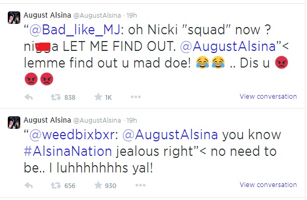307x200 pixels.
Task: Reply to the AlsinaNation tweet
Action: click(29, 185)
